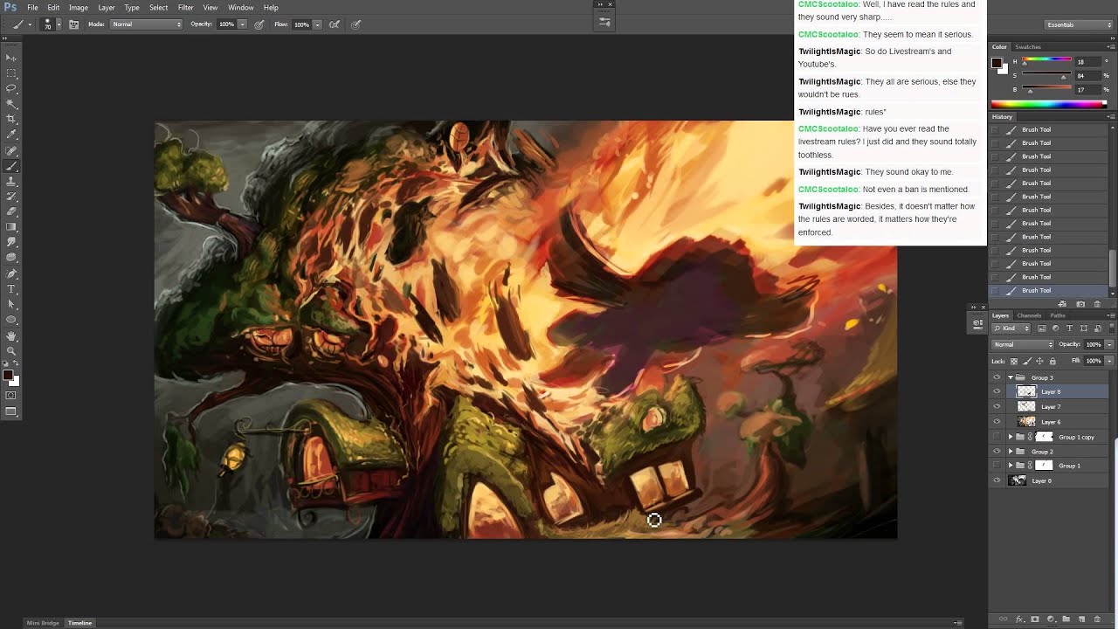Click the delete layer trash icon

click(x=1095, y=619)
